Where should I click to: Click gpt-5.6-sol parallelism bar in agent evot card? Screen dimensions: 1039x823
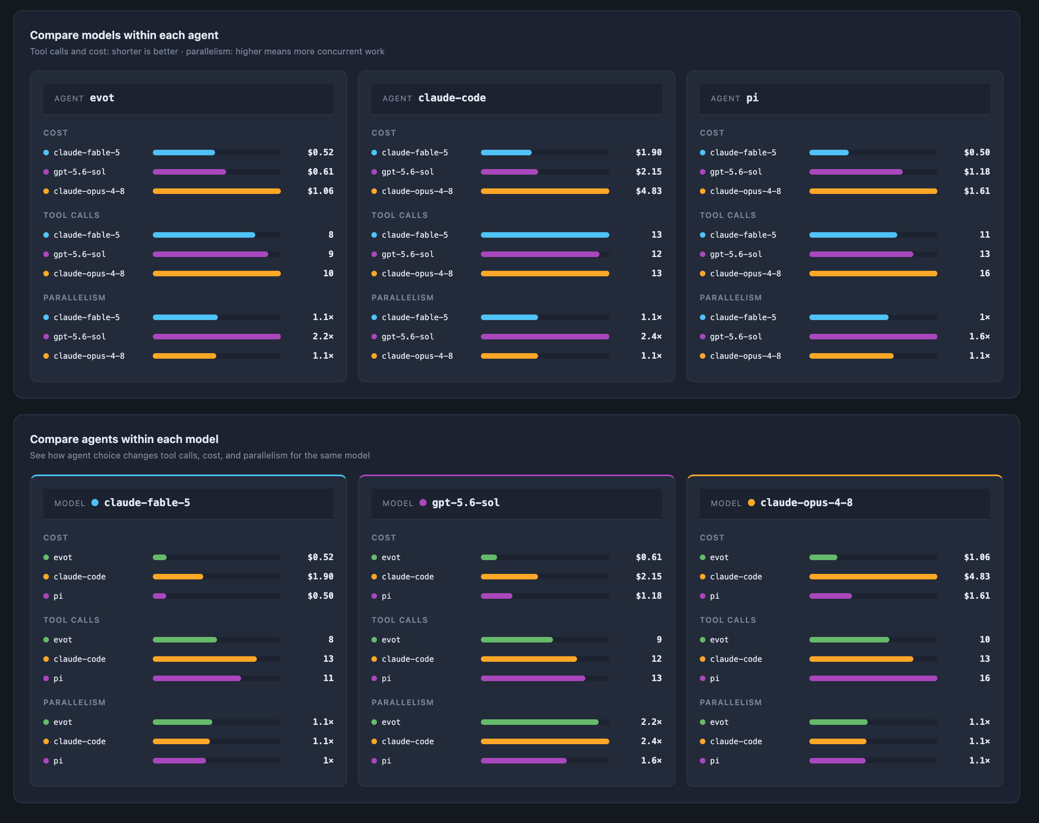(x=217, y=337)
